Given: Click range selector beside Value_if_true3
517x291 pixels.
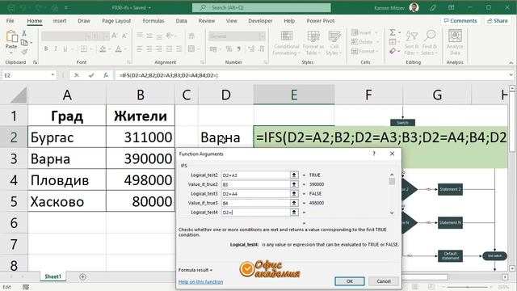Looking at the screenshot, I should click(x=294, y=203).
